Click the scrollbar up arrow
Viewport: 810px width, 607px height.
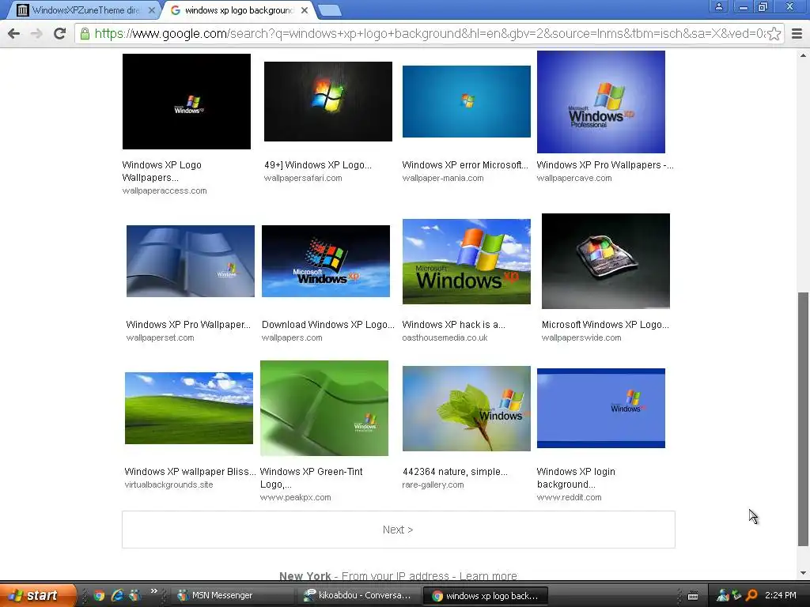pyautogui.click(x=804, y=55)
